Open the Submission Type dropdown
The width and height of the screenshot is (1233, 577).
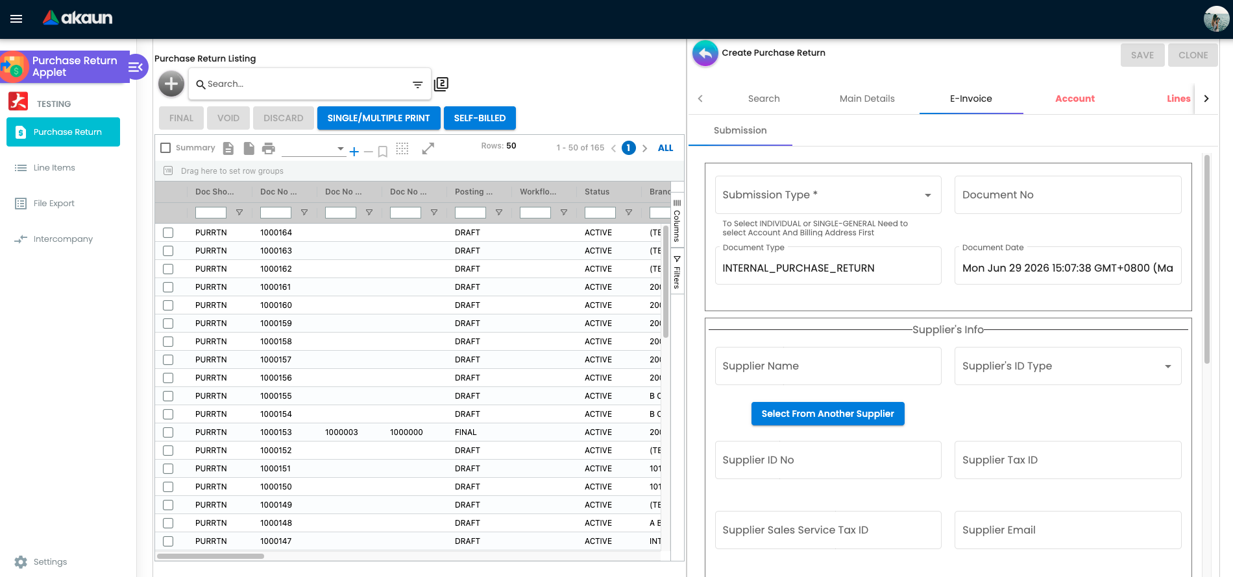(x=828, y=195)
